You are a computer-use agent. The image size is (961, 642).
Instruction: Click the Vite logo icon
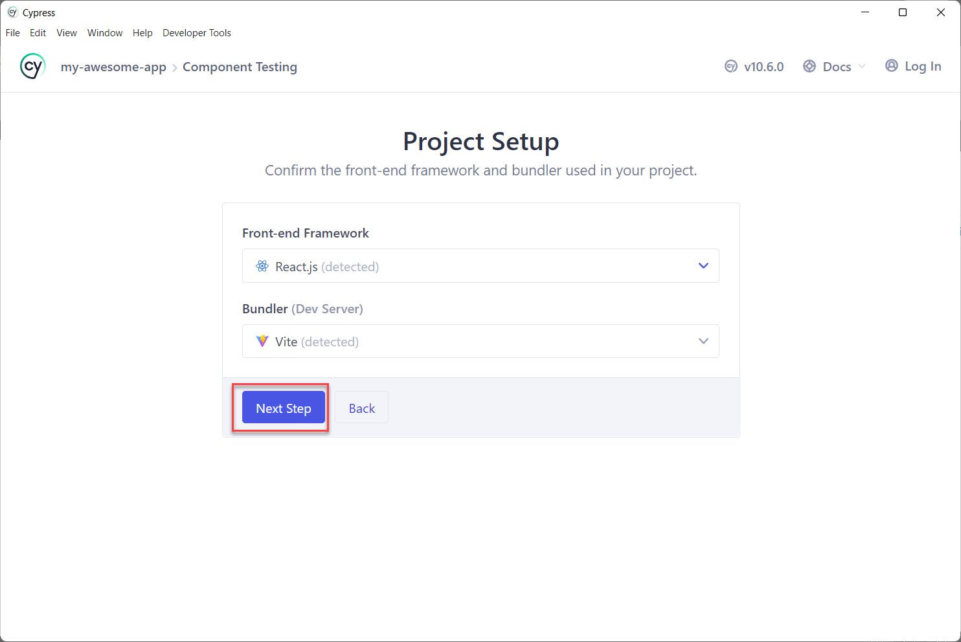pyautogui.click(x=262, y=341)
